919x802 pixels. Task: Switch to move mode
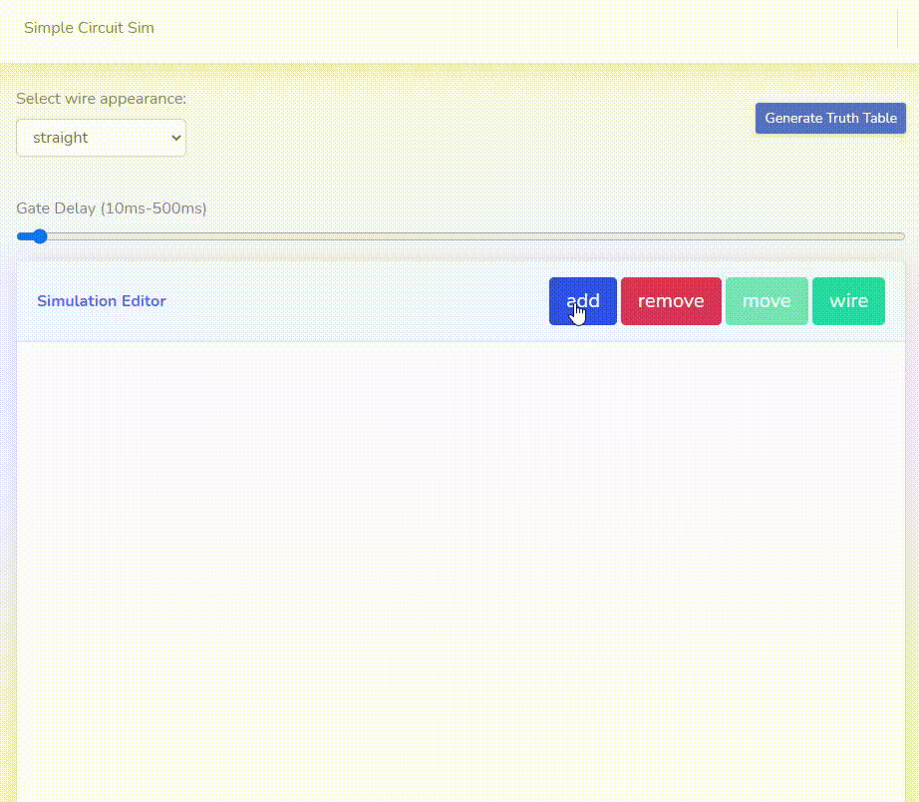(x=766, y=301)
